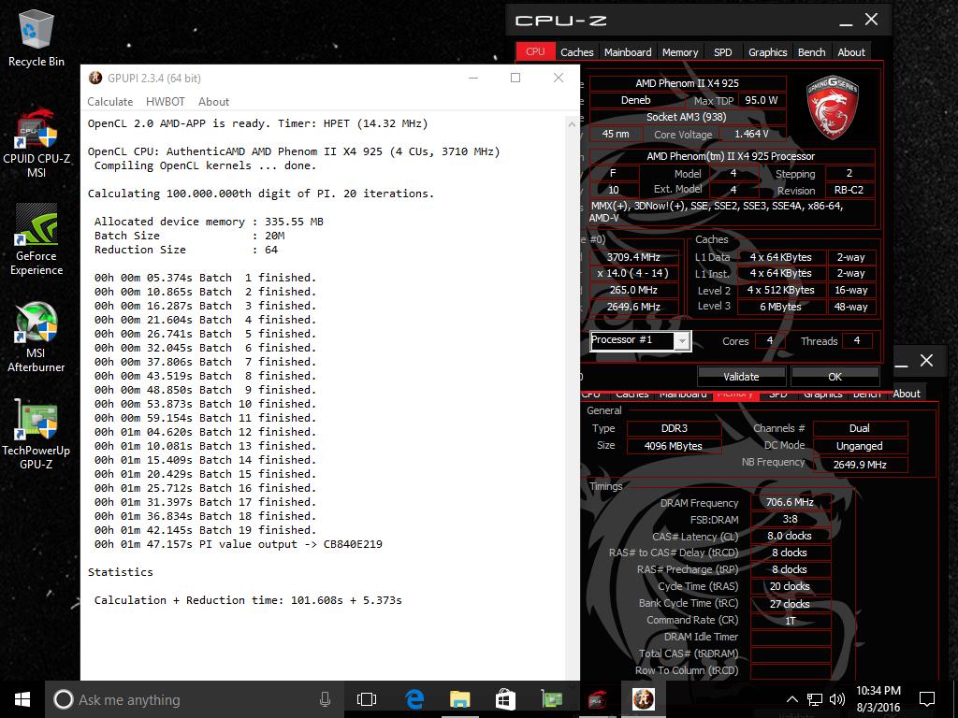Switch to the SPD tab in CPU-Z
Screen dimensions: 958x718
click(723, 52)
